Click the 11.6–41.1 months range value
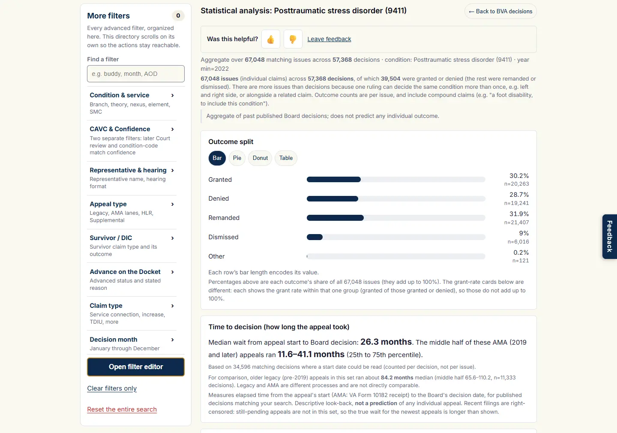 pos(311,354)
